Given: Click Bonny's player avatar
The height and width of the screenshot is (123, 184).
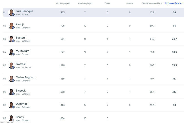Looking at the screenshot, I should tap(11, 118).
